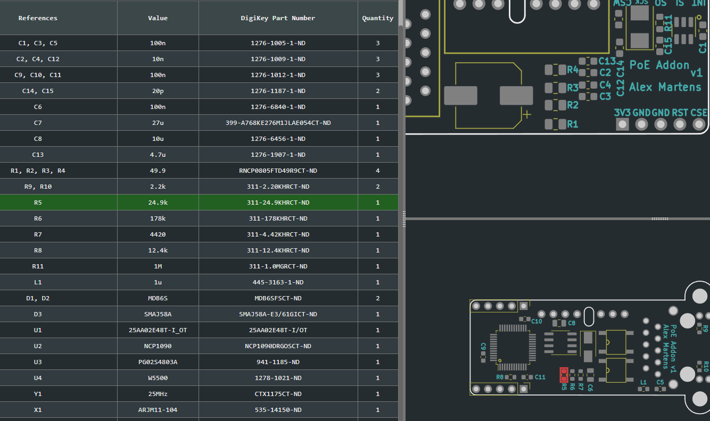The width and height of the screenshot is (710, 421).
Task: Click the red highlighted R5 footprint on board
Action: coord(563,375)
